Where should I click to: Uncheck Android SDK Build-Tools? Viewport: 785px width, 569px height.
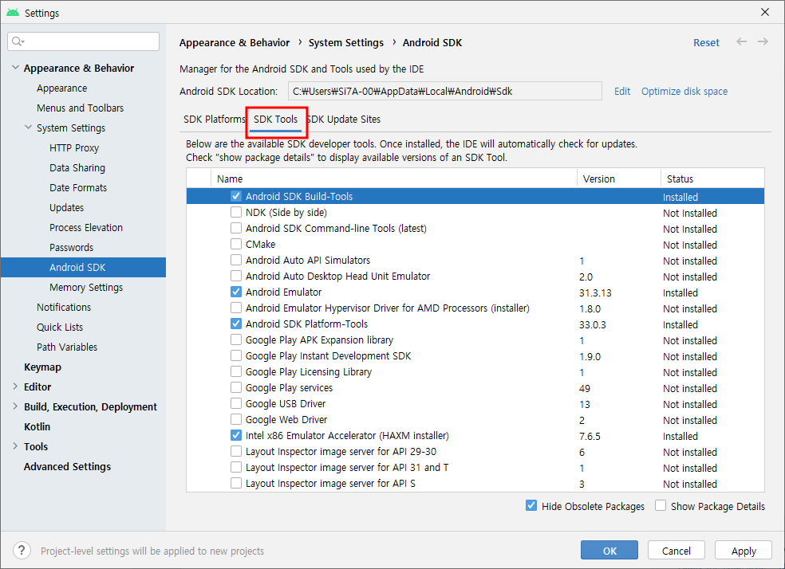pyautogui.click(x=236, y=196)
